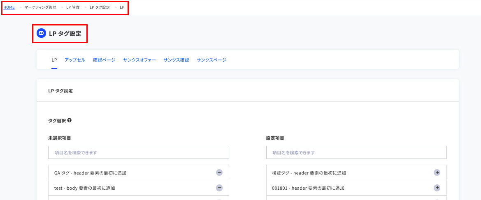481x200 pixels.
Task: Open the 確認ページ tab
Action: tap(104, 60)
